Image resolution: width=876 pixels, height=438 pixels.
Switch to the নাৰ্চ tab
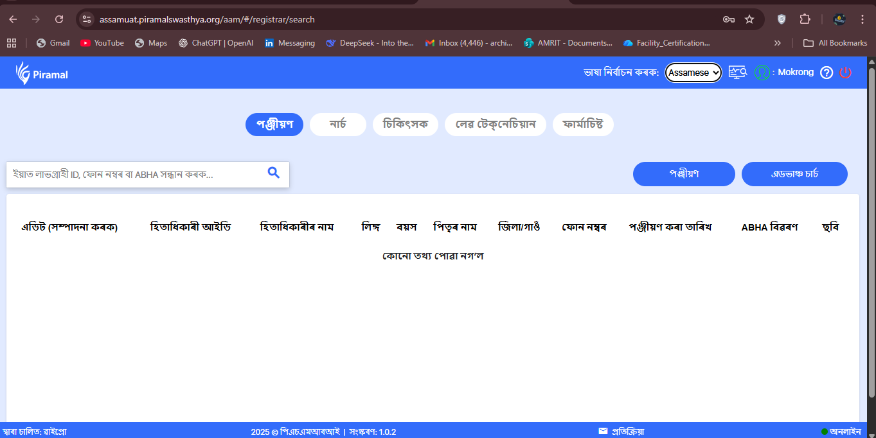(x=337, y=125)
